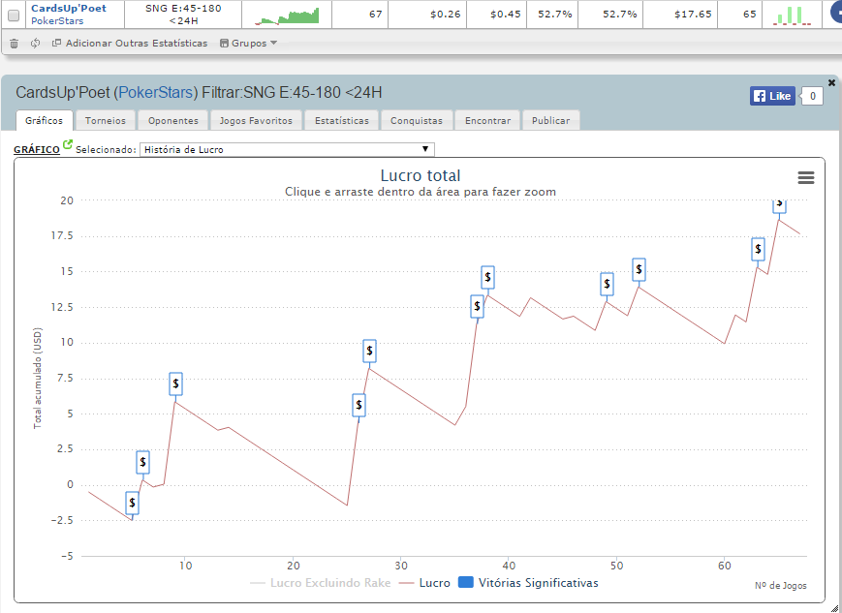
Task: Click the Facebook Like button
Action: (773, 96)
